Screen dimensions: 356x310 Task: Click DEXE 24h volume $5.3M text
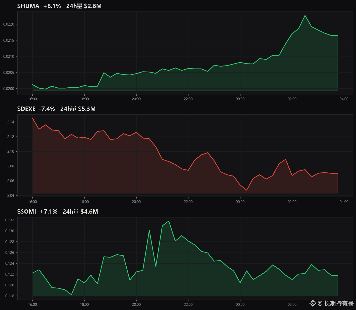click(x=78, y=109)
